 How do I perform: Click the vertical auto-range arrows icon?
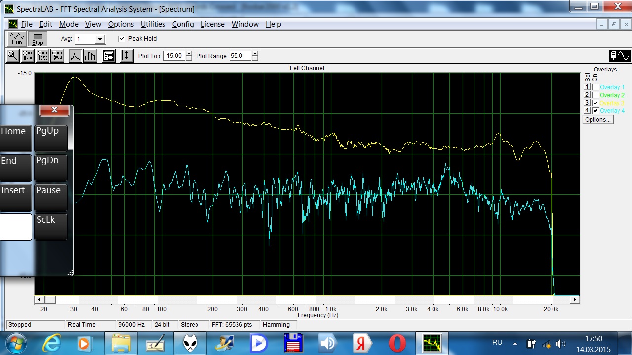click(x=126, y=56)
